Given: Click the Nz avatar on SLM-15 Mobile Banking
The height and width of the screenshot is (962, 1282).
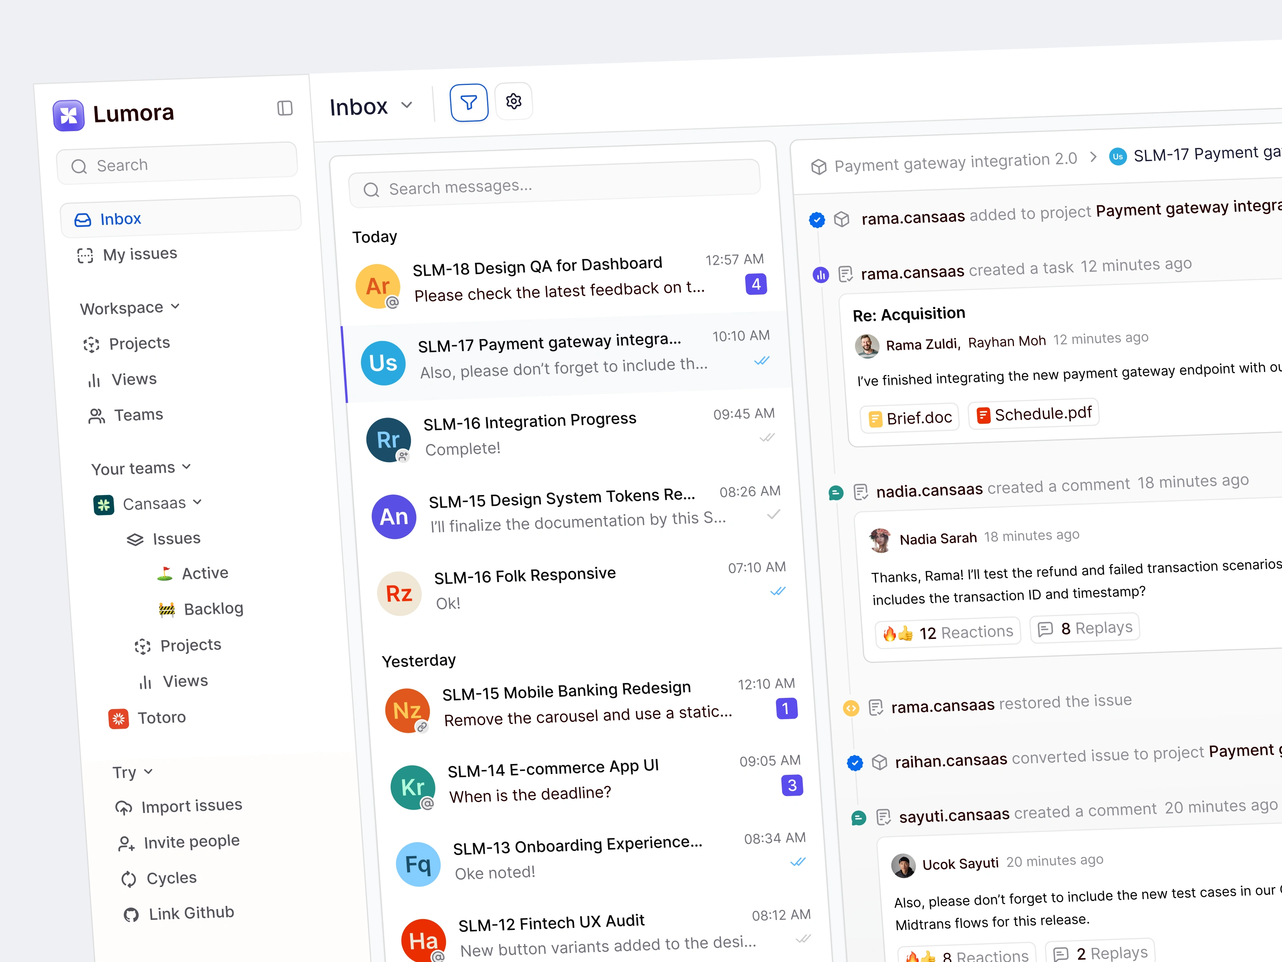Looking at the screenshot, I should pyautogui.click(x=407, y=711).
